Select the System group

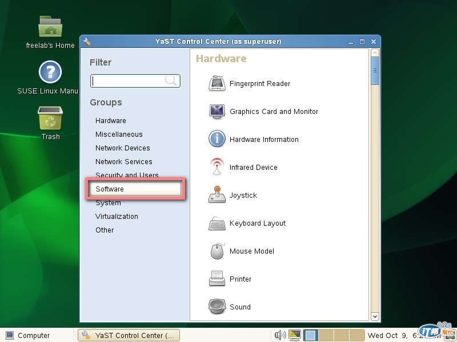(108, 203)
